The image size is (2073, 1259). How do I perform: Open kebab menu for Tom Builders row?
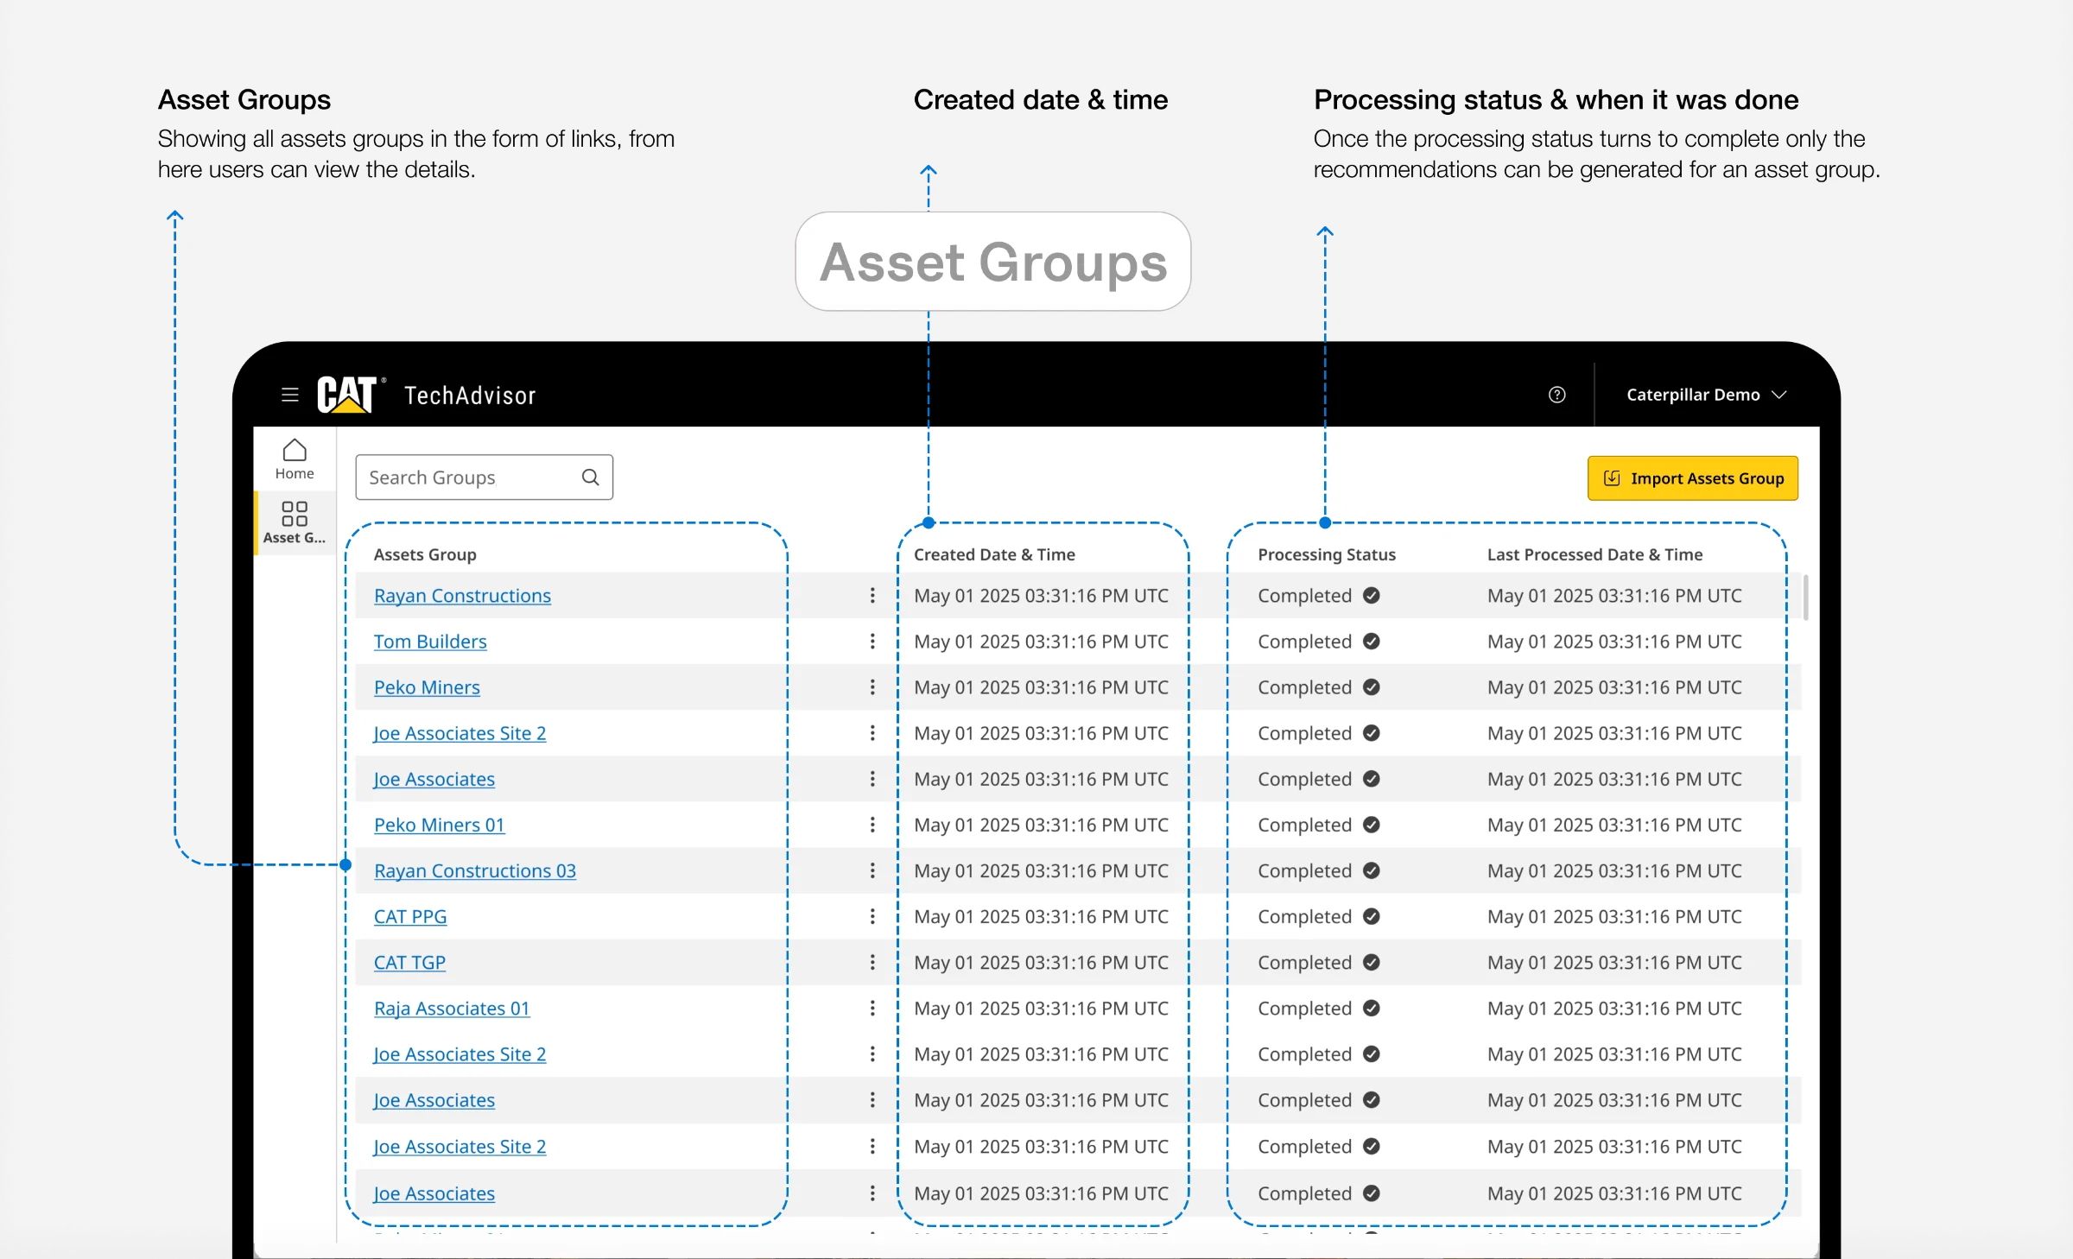[872, 642]
